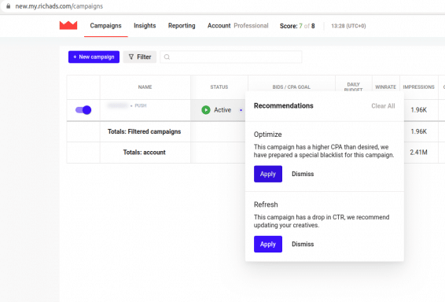Open the Filter button
The height and width of the screenshot is (302, 445).
140,57
